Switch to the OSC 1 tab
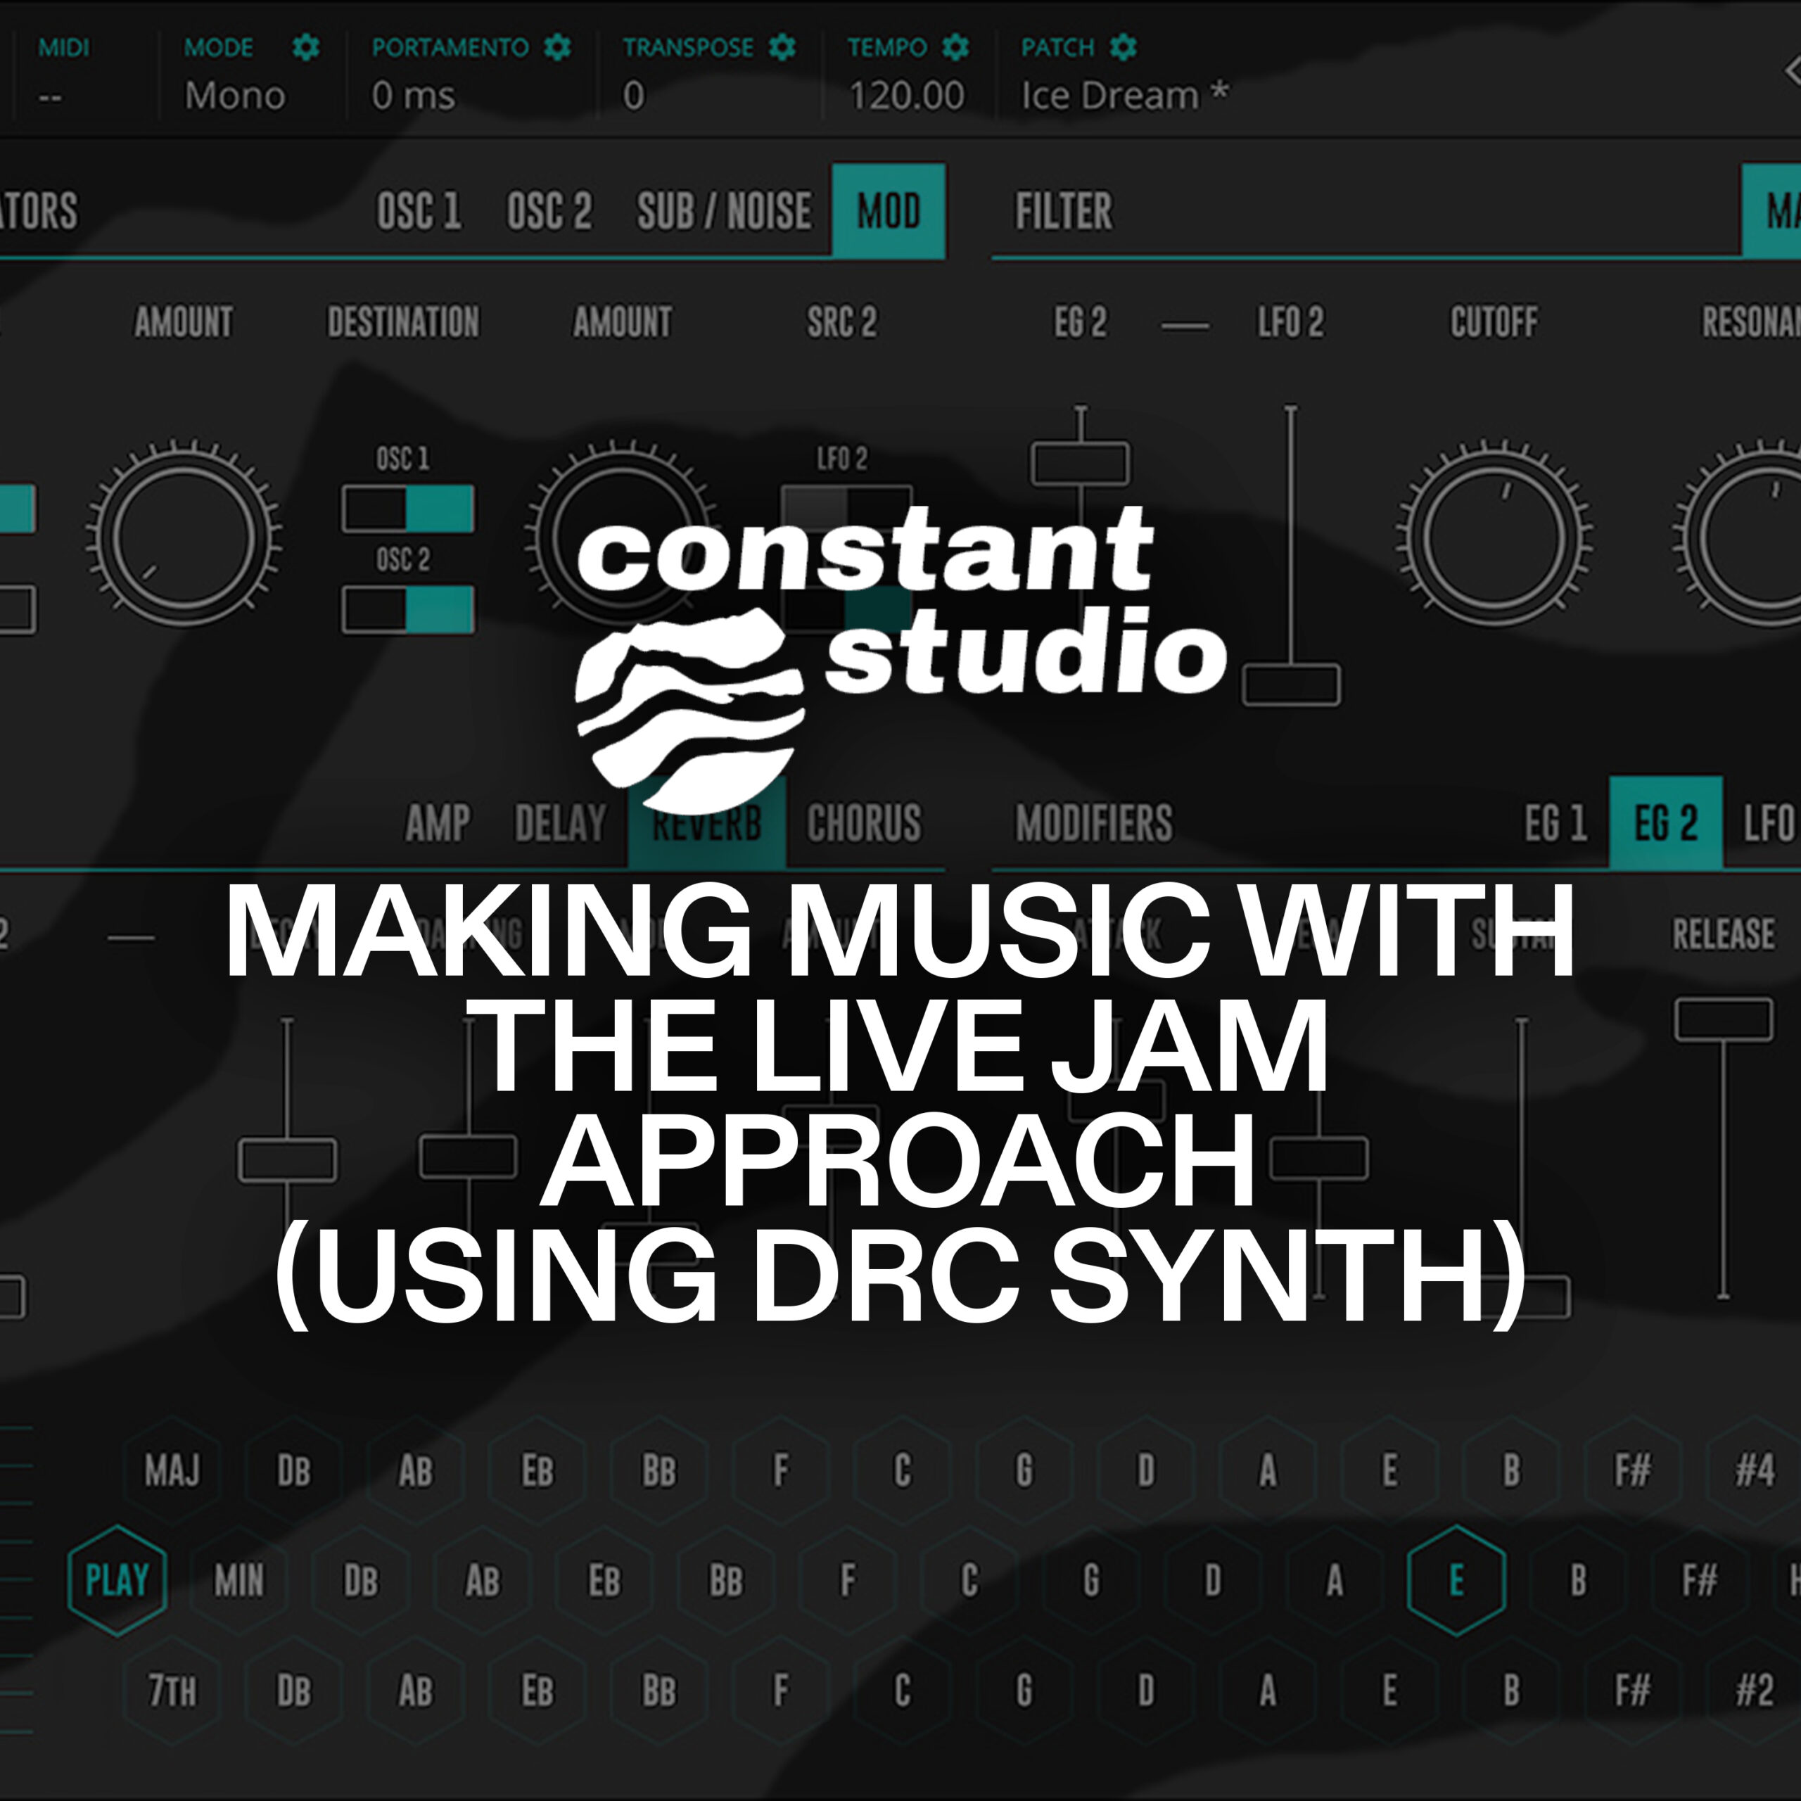Viewport: 1801px width, 1801px height. coord(419,210)
